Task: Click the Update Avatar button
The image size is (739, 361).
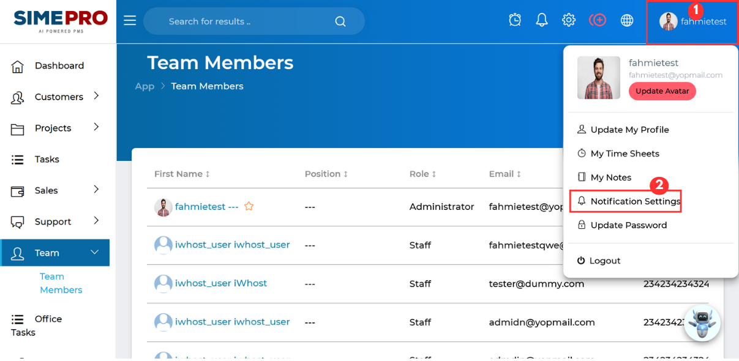Action: pyautogui.click(x=662, y=91)
